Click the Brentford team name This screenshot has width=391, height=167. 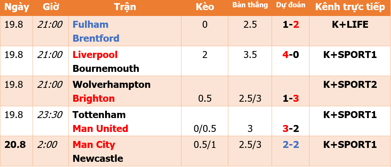pyautogui.click(x=96, y=38)
